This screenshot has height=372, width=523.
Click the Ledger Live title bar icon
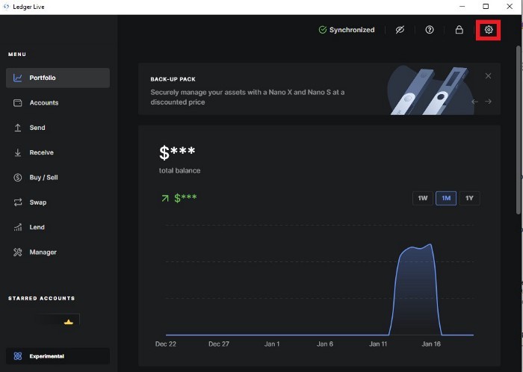click(6, 7)
